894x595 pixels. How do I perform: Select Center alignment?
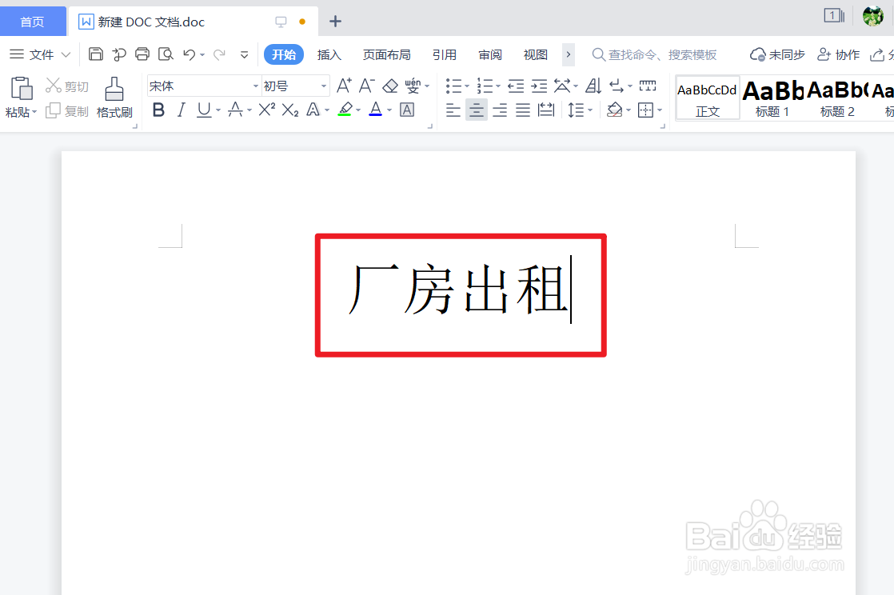(x=476, y=110)
